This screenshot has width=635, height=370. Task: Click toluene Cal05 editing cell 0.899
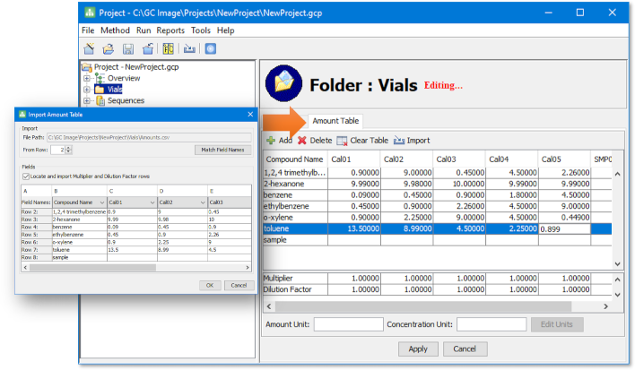click(564, 228)
